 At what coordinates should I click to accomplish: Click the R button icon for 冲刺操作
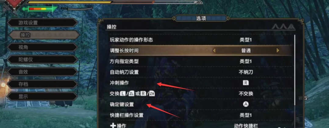coord(245,83)
